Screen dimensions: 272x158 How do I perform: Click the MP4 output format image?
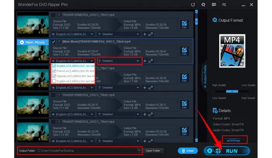tap(232, 51)
